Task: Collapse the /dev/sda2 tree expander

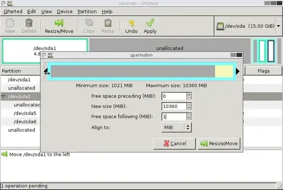Action: click(3, 96)
